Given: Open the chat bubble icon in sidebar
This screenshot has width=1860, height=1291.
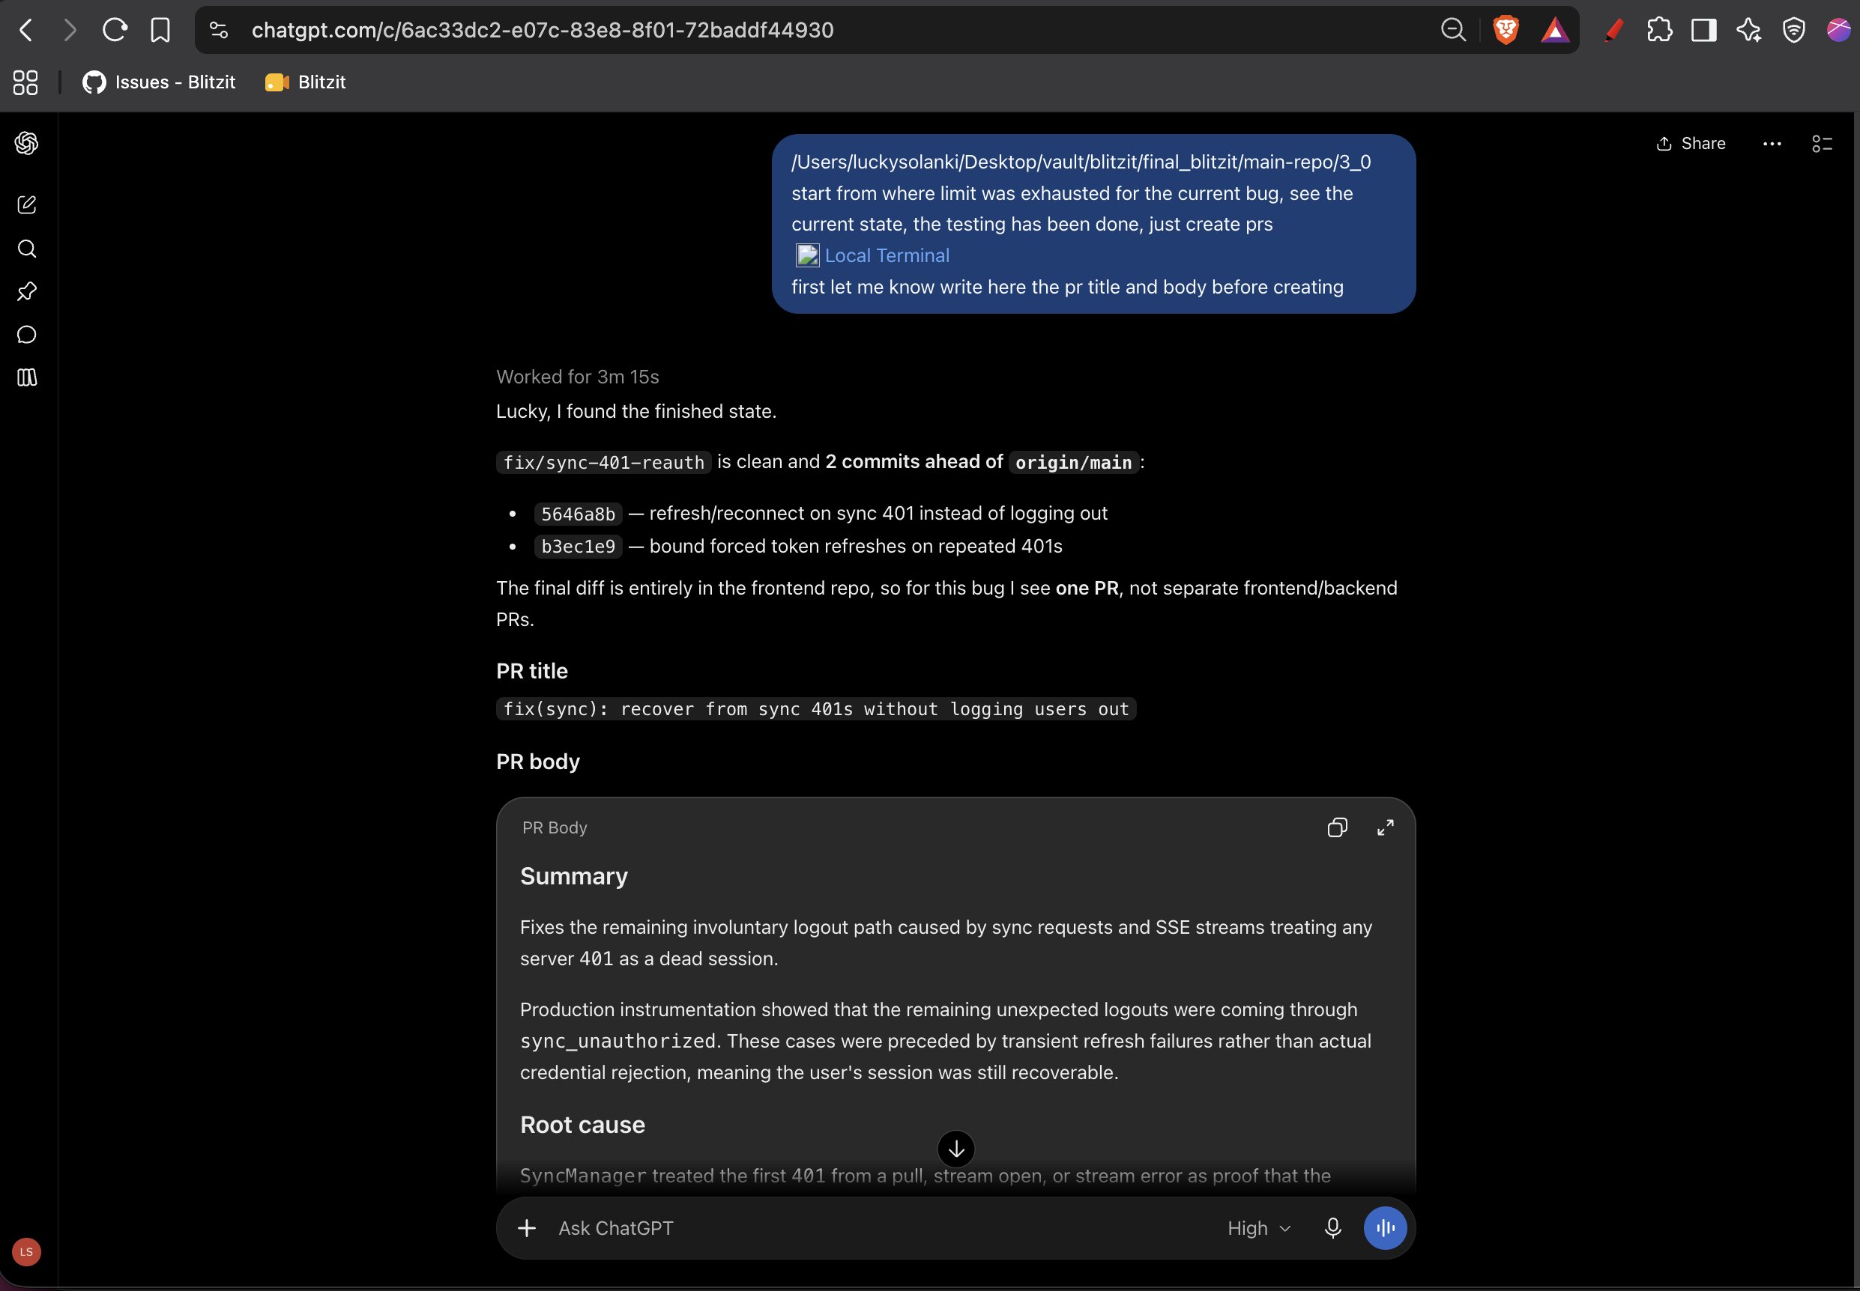Looking at the screenshot, I should click(27, 335).
